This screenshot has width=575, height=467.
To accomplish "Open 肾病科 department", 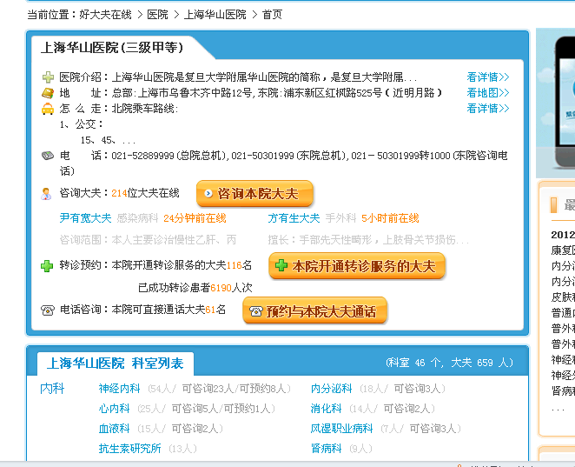I will click(327, 448).
